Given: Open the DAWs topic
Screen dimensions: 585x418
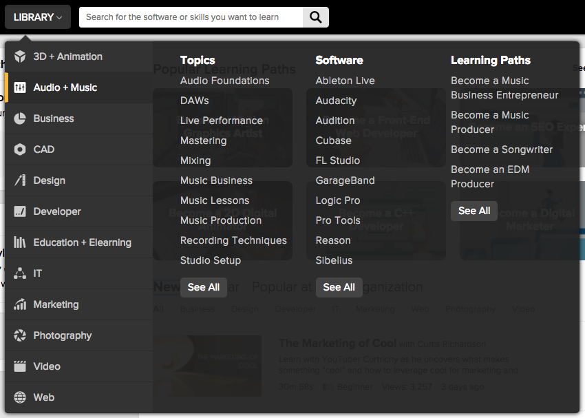Looking at the screenshot, I should click(x=194, y=101).
